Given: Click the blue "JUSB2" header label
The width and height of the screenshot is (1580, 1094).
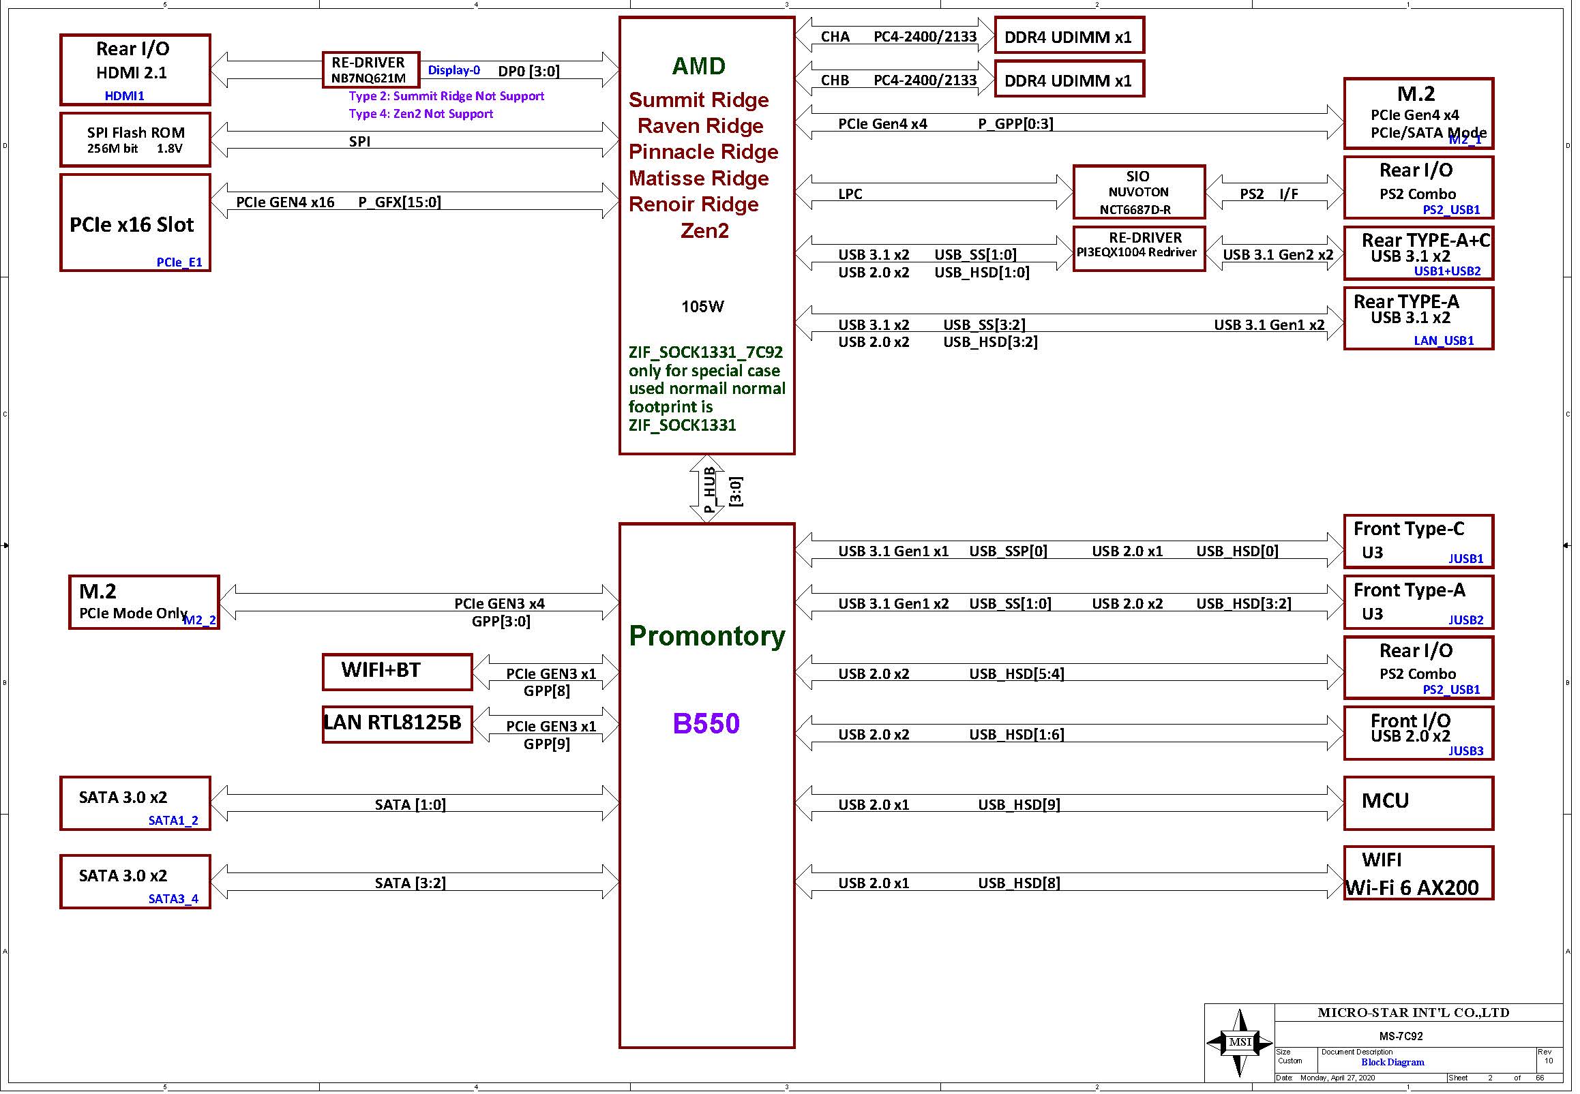Looking at the screenshot, I should (x=1466, y=620).
